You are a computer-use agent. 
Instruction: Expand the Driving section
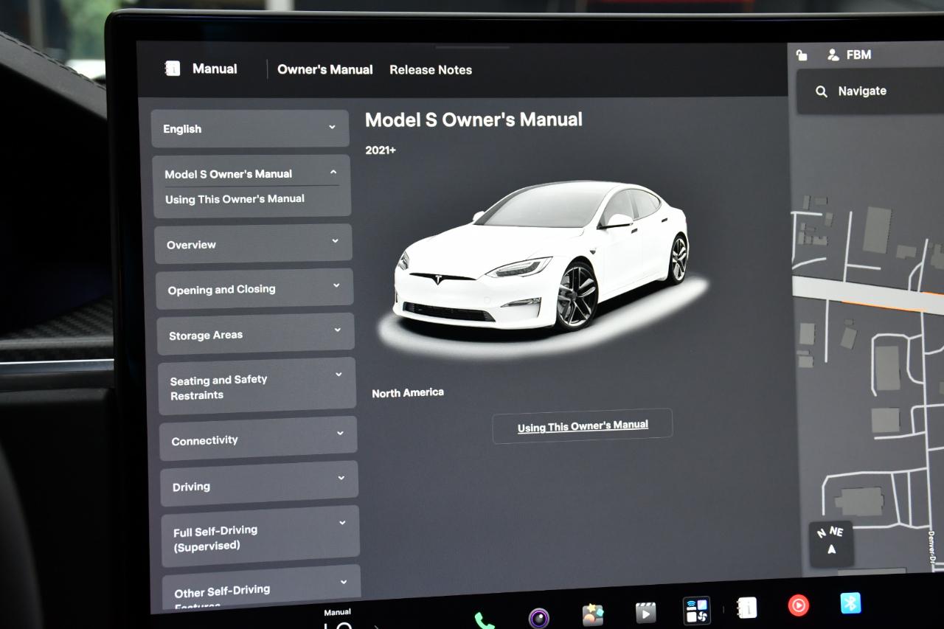tap(260, 485)
